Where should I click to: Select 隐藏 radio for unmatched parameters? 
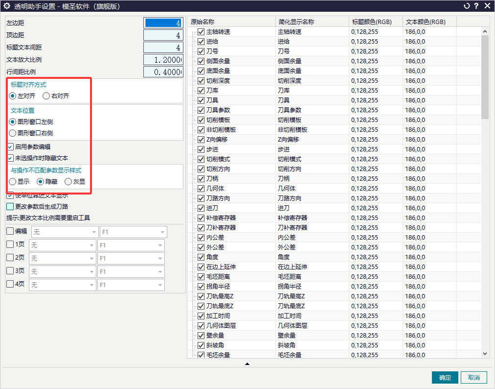tap(41, 182)
